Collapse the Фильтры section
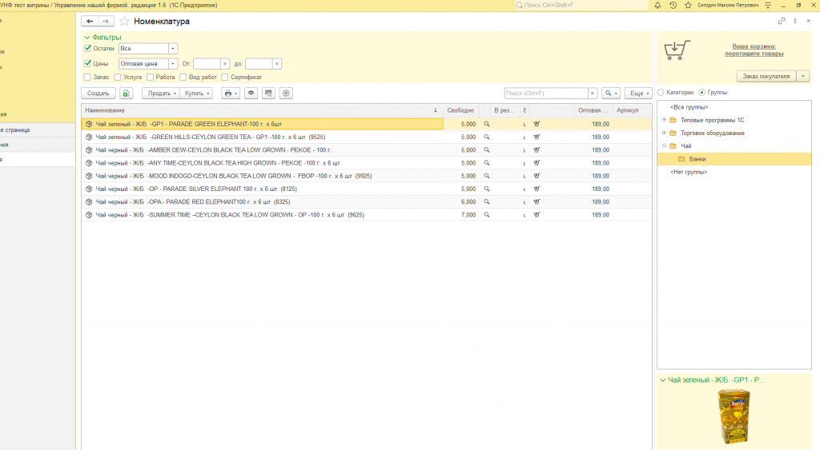Screen dimensions: 820x450 tap(87, 38)
